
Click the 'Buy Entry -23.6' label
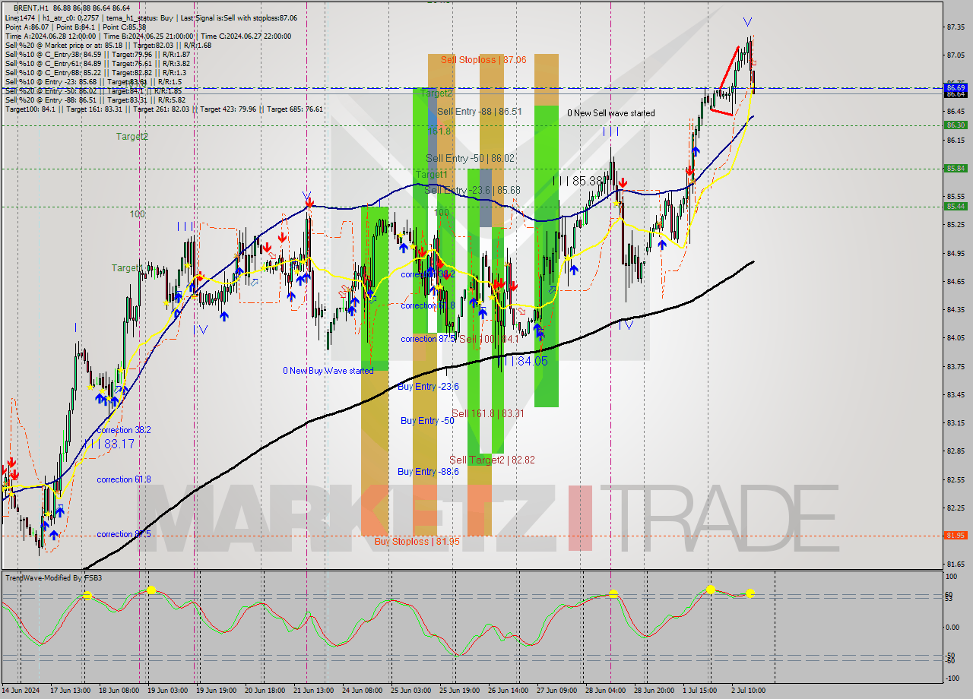click(x=429, y=387)
